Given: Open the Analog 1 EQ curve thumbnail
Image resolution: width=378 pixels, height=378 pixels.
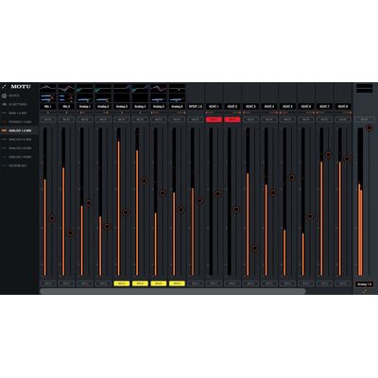Looking at the screenshot, I should 85,88.
